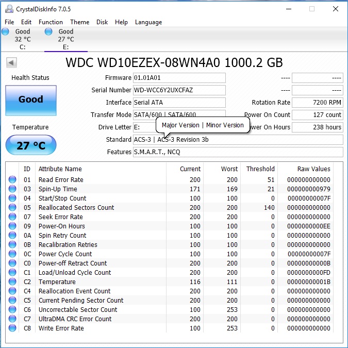Click the Power On Hours 238 hours field
348x348 pixels.
click(x=318, y=127)
